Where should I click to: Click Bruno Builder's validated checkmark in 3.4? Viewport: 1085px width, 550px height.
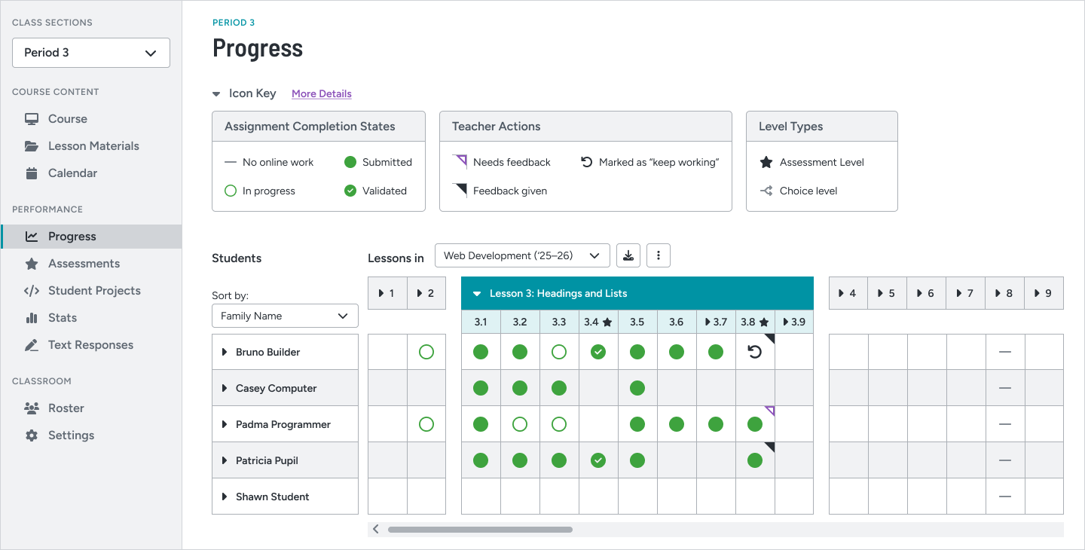pyautogui.click(x=598, y=352)
